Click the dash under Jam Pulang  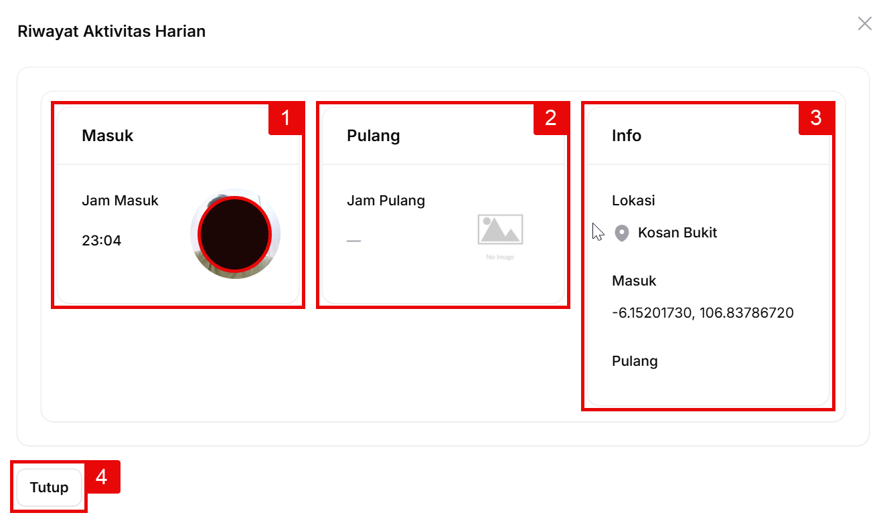(353, 241)
